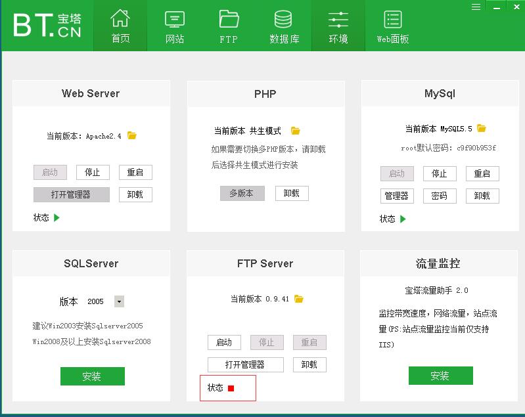Select the 环境 environment tab

pos(338,26)
